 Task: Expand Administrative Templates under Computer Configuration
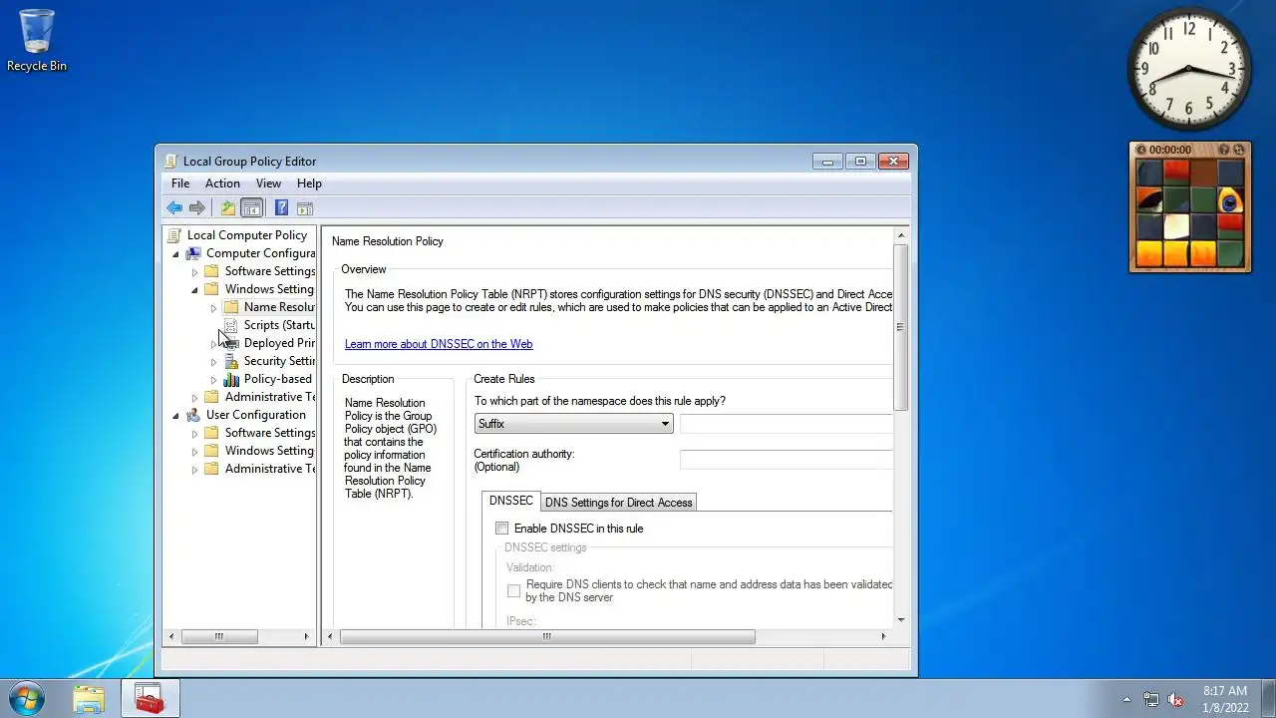pyautogui.click(x=195, y=397)
